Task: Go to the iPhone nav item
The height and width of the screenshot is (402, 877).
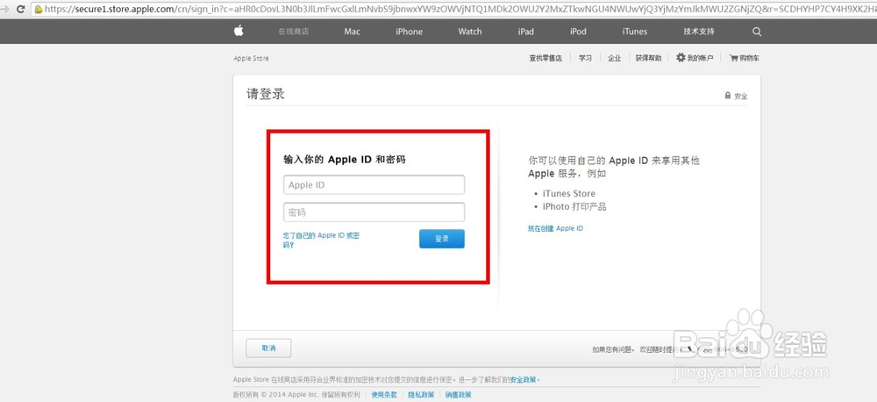Action: (x=409, y=32)
